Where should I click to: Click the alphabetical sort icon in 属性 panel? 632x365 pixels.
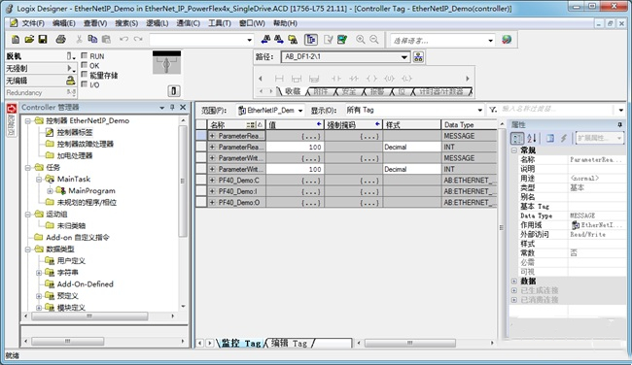point(532,138)
